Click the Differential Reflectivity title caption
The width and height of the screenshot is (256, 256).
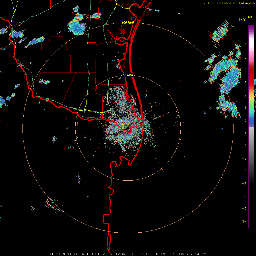coord(128,254)
